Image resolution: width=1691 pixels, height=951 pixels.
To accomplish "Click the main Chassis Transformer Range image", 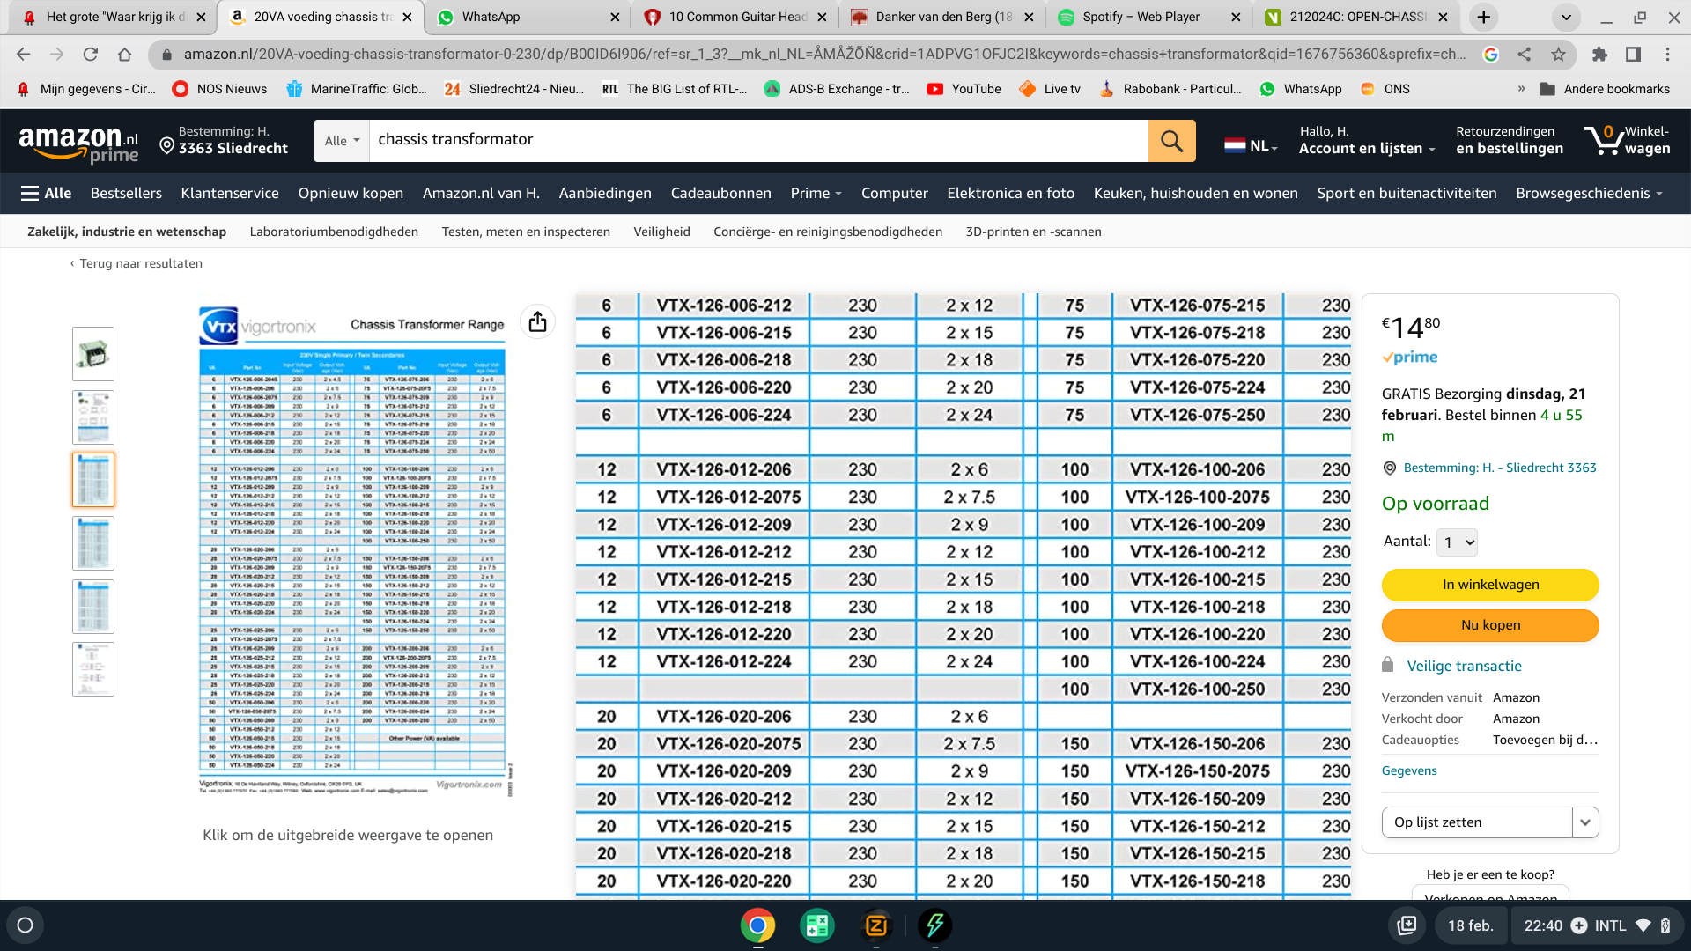I will (x=354, y=550).
